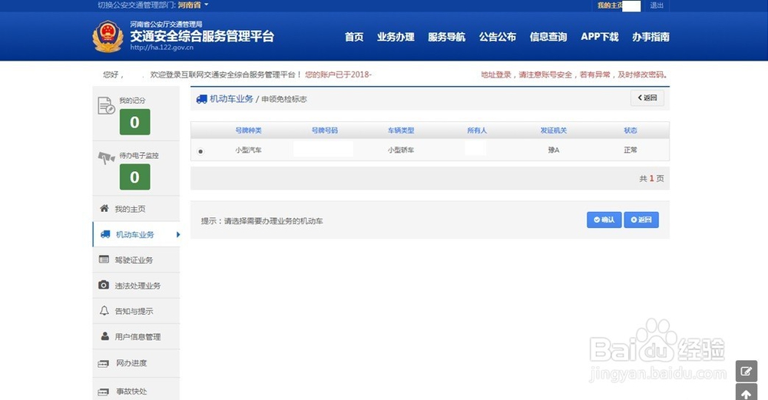Viewport: 768px width, 400px height.
Task: Click the 待办电子监控 count value 0
Action: pyautogui.click(x=134, y=177)
